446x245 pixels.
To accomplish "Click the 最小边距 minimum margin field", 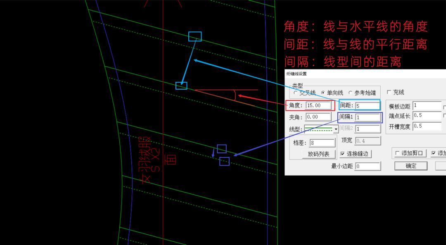I will (367, 166).
